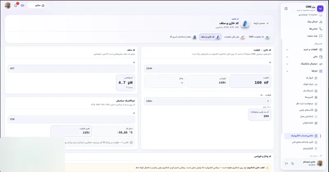Viewport: 329px width, 172px height.
Task: Open the review request star icon
Action: (x=316, y=104)
